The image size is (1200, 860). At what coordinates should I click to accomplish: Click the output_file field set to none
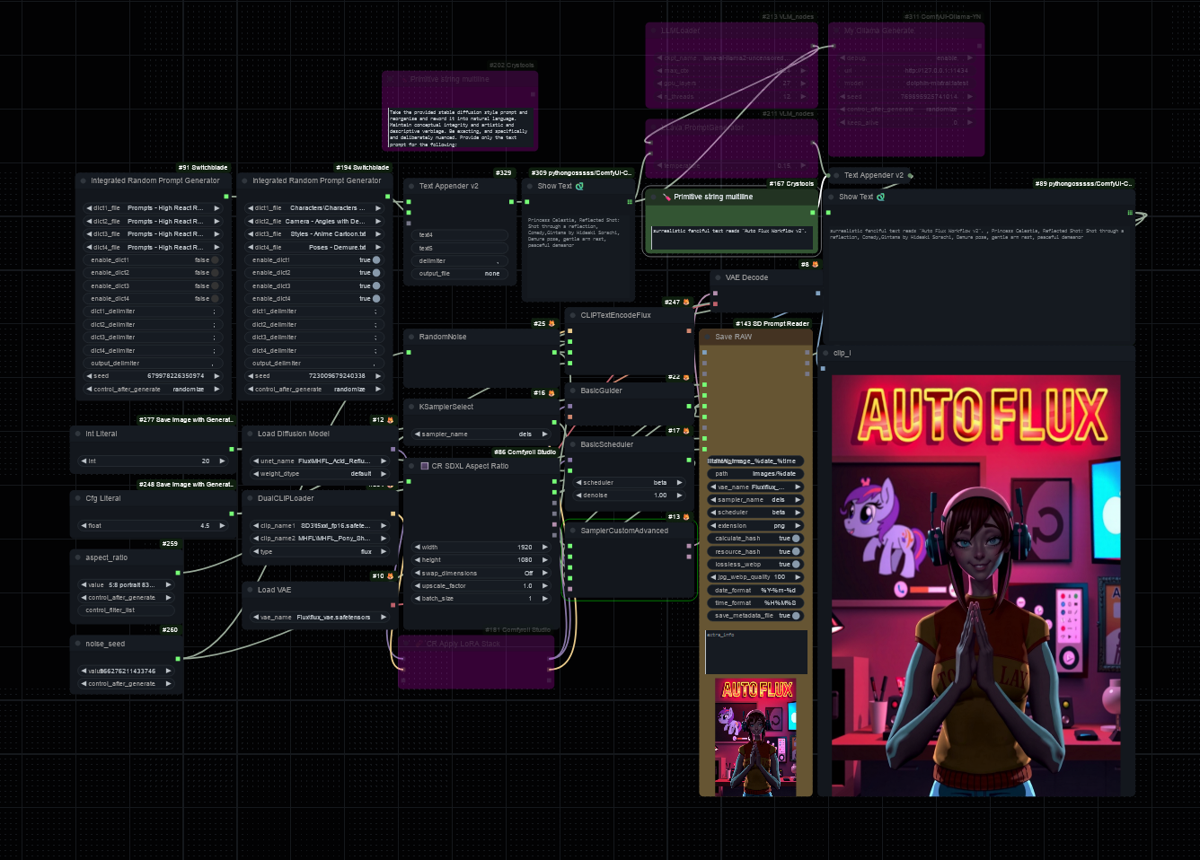pyautogui.click(x=460, y=274)
